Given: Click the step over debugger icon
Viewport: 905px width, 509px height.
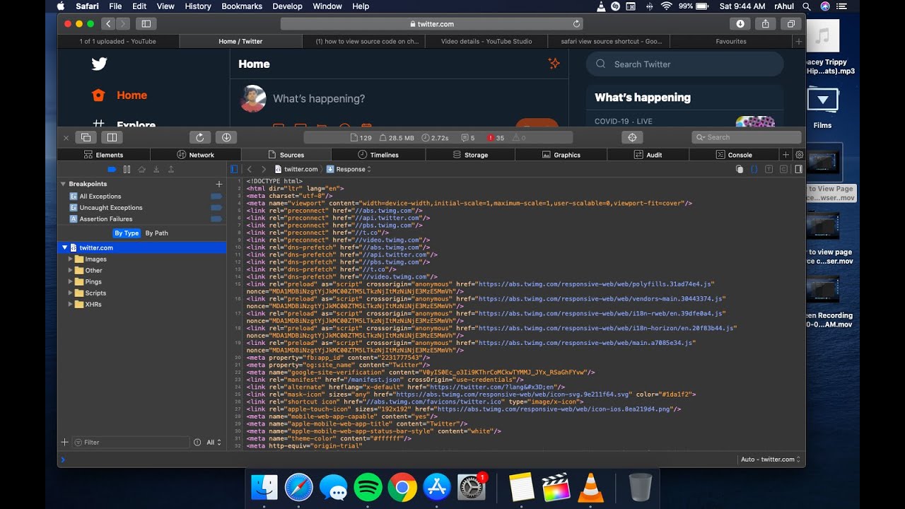Looking at the screenshot, I should click(x=141, y=170).
